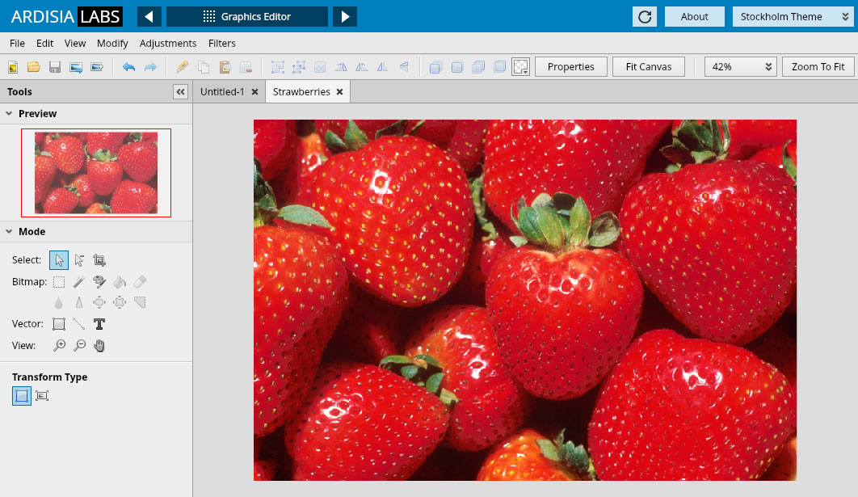Choose the vector Text tool
Image resolution: width=858 pixels, height=497 pixels.
pos(99,324)
